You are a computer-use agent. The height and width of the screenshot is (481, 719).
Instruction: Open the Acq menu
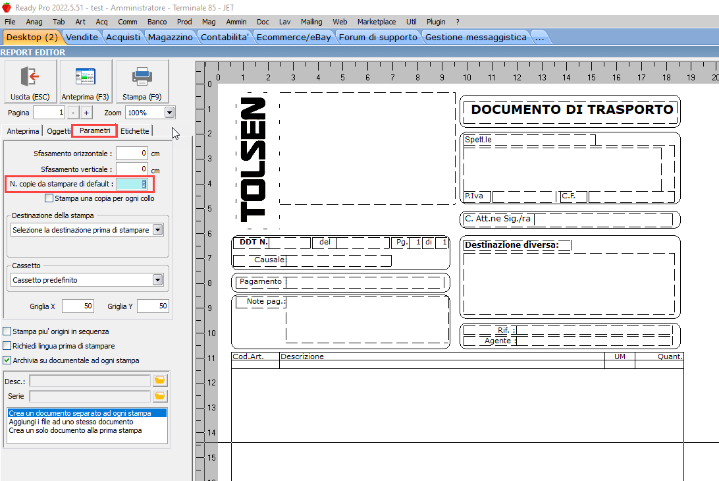coord(101,22)
